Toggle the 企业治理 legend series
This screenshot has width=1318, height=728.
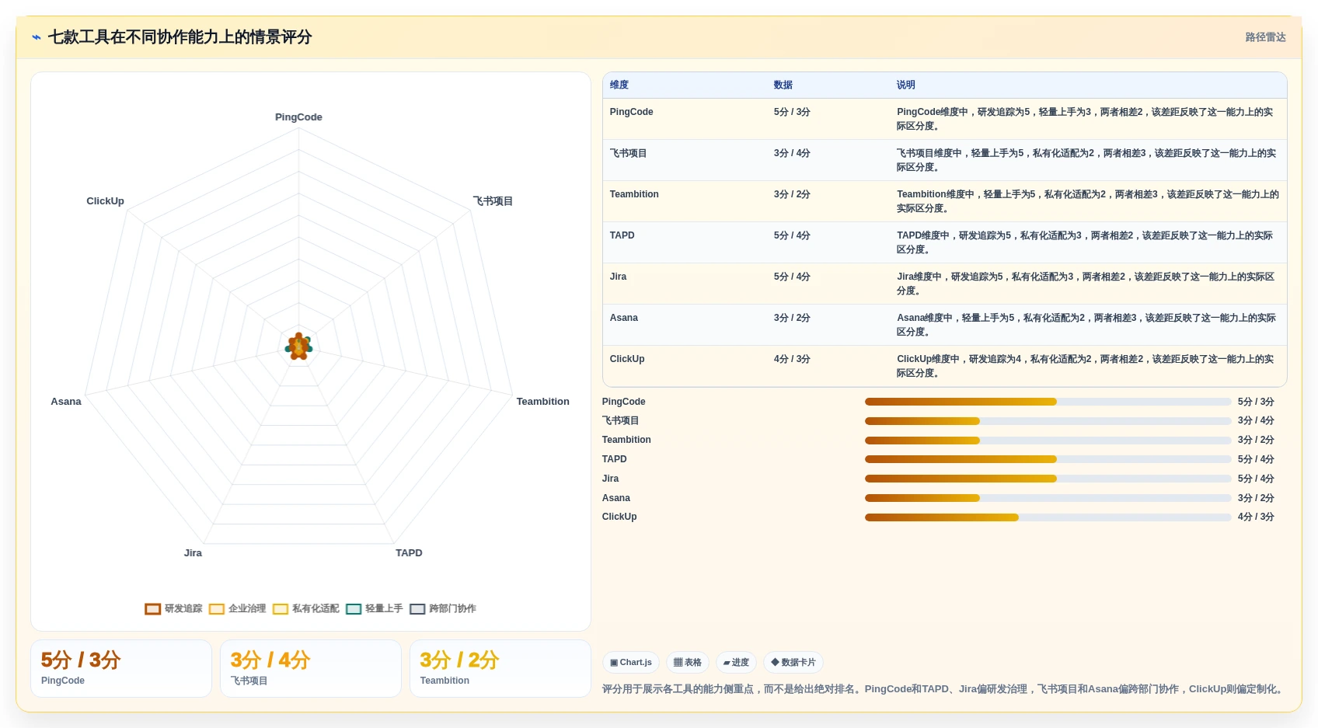(237, 608)
